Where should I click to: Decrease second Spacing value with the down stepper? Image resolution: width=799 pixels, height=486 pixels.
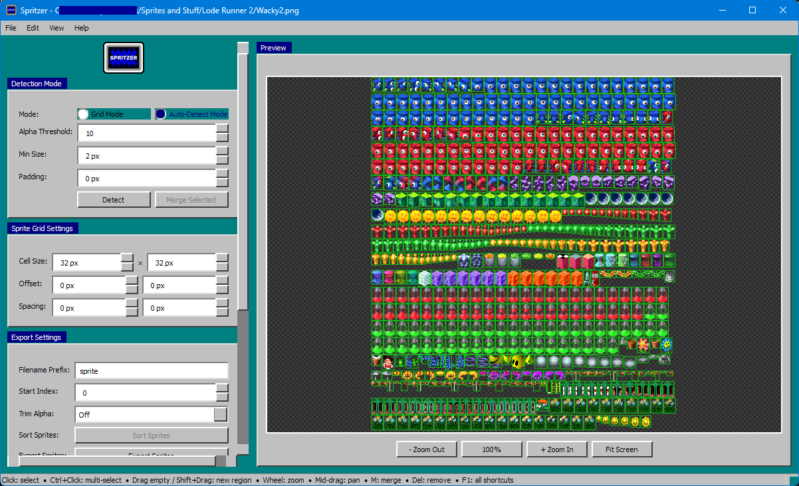(222, 313)
